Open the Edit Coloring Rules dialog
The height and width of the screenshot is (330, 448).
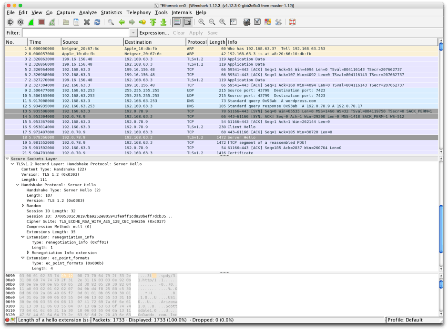coord(267,22)
